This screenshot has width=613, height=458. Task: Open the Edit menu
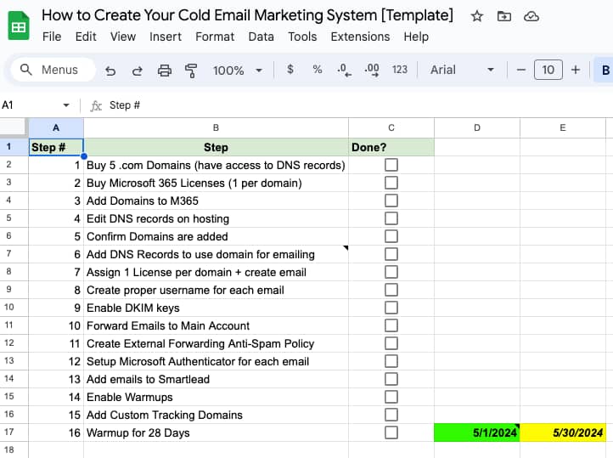(x=86, y=37)
